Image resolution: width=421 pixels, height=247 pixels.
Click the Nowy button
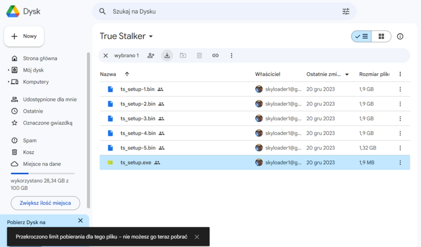point(24,36)
